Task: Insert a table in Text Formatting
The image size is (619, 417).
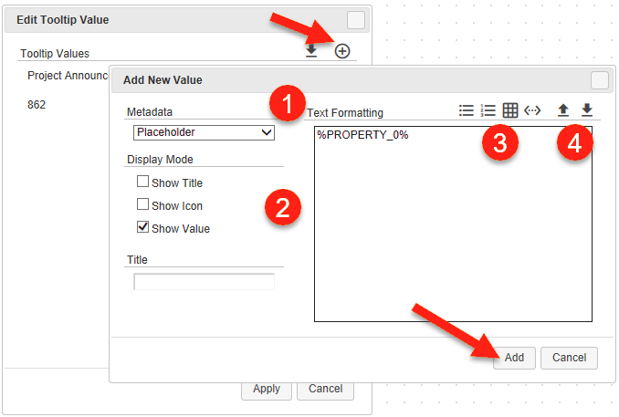Action: [510, 110]
